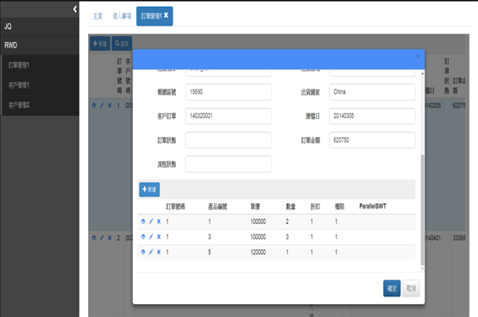Confirm with the 確定 button

(392, 289)
